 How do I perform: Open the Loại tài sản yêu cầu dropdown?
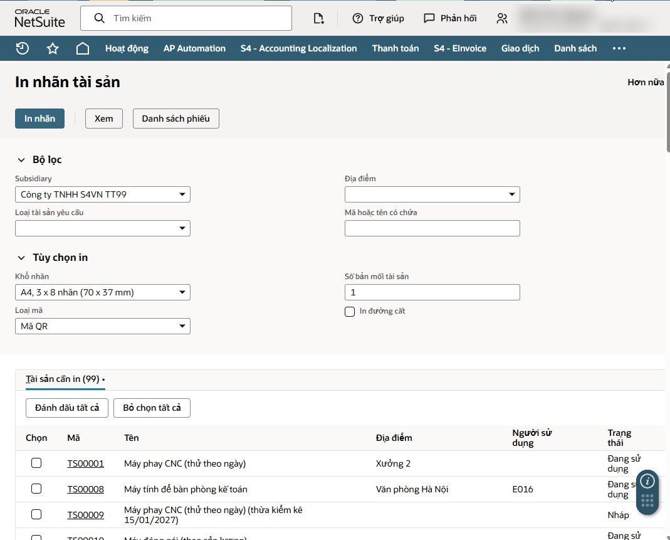point(103,228)
